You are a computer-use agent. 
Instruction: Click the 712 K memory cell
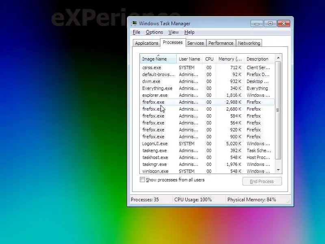pyautogui.click(x=236, y=68)
